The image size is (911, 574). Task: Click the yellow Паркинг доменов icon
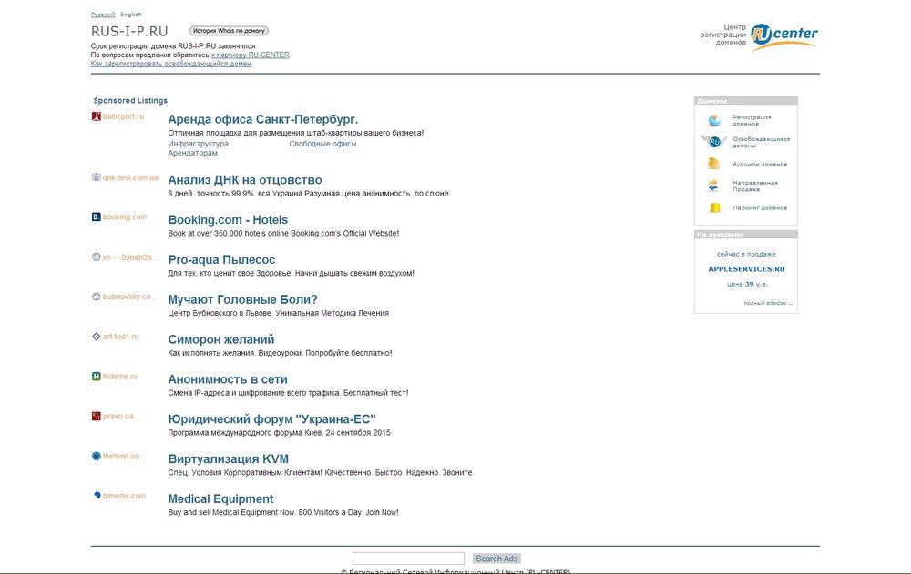point(714,207)
